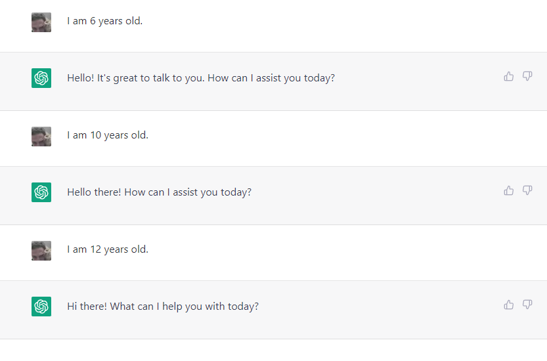
Task: Click the reply text "Hello! It's great to talk to you"
Action: click(201, 78)
